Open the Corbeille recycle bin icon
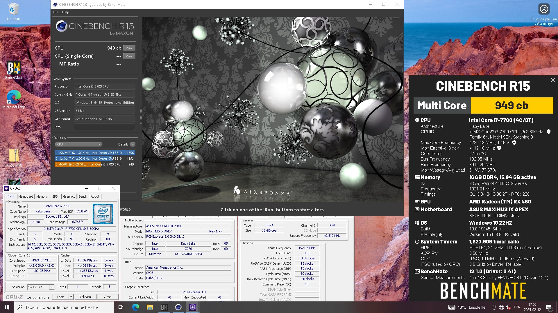The width and height of the screenshot is (558, 313). pos(14,12)
